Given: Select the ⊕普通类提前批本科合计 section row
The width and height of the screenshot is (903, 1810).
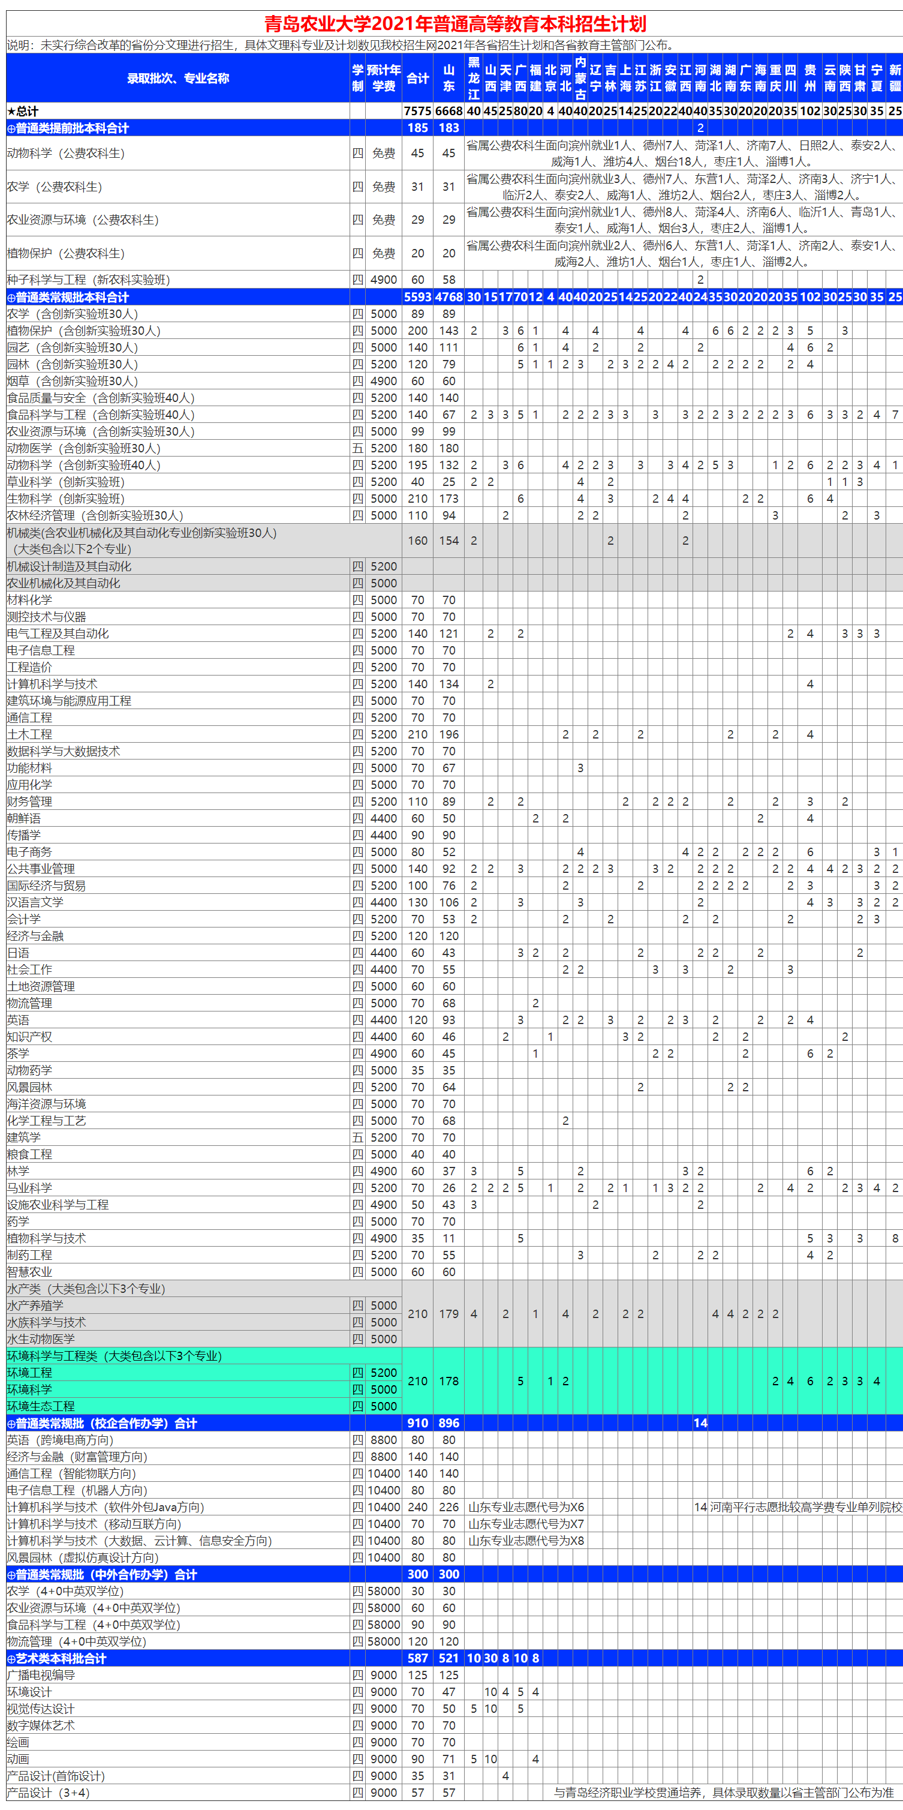Looking at the screenshot, I should (454, 128).
